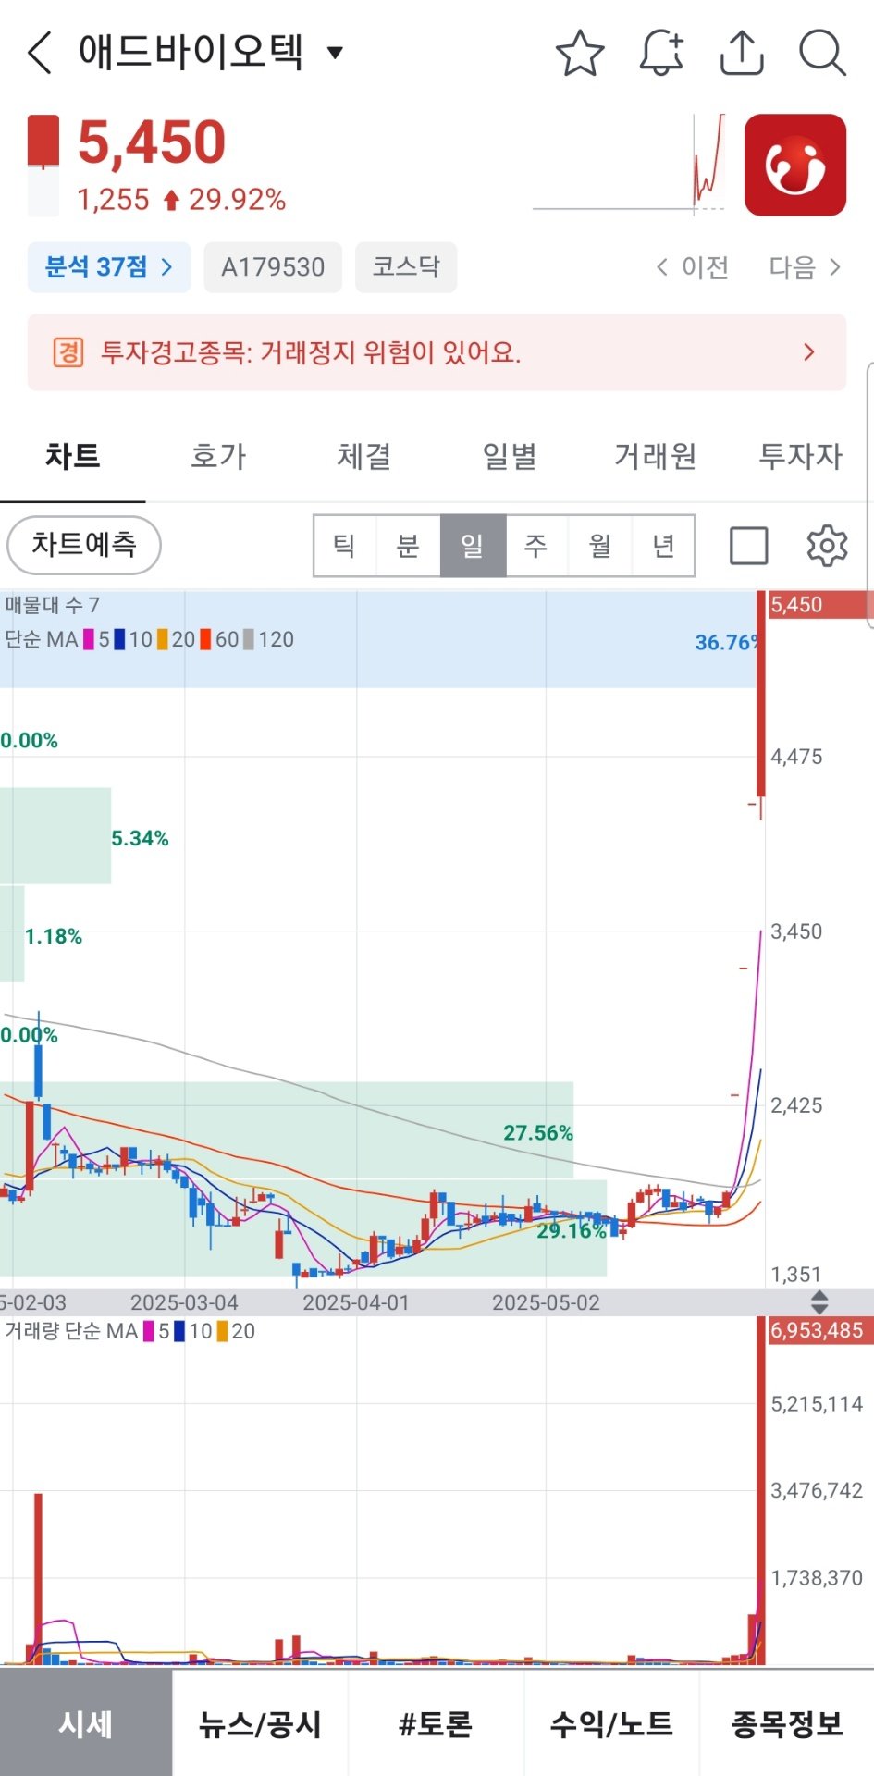Switch to the 호가 tab

coord(218,456)
